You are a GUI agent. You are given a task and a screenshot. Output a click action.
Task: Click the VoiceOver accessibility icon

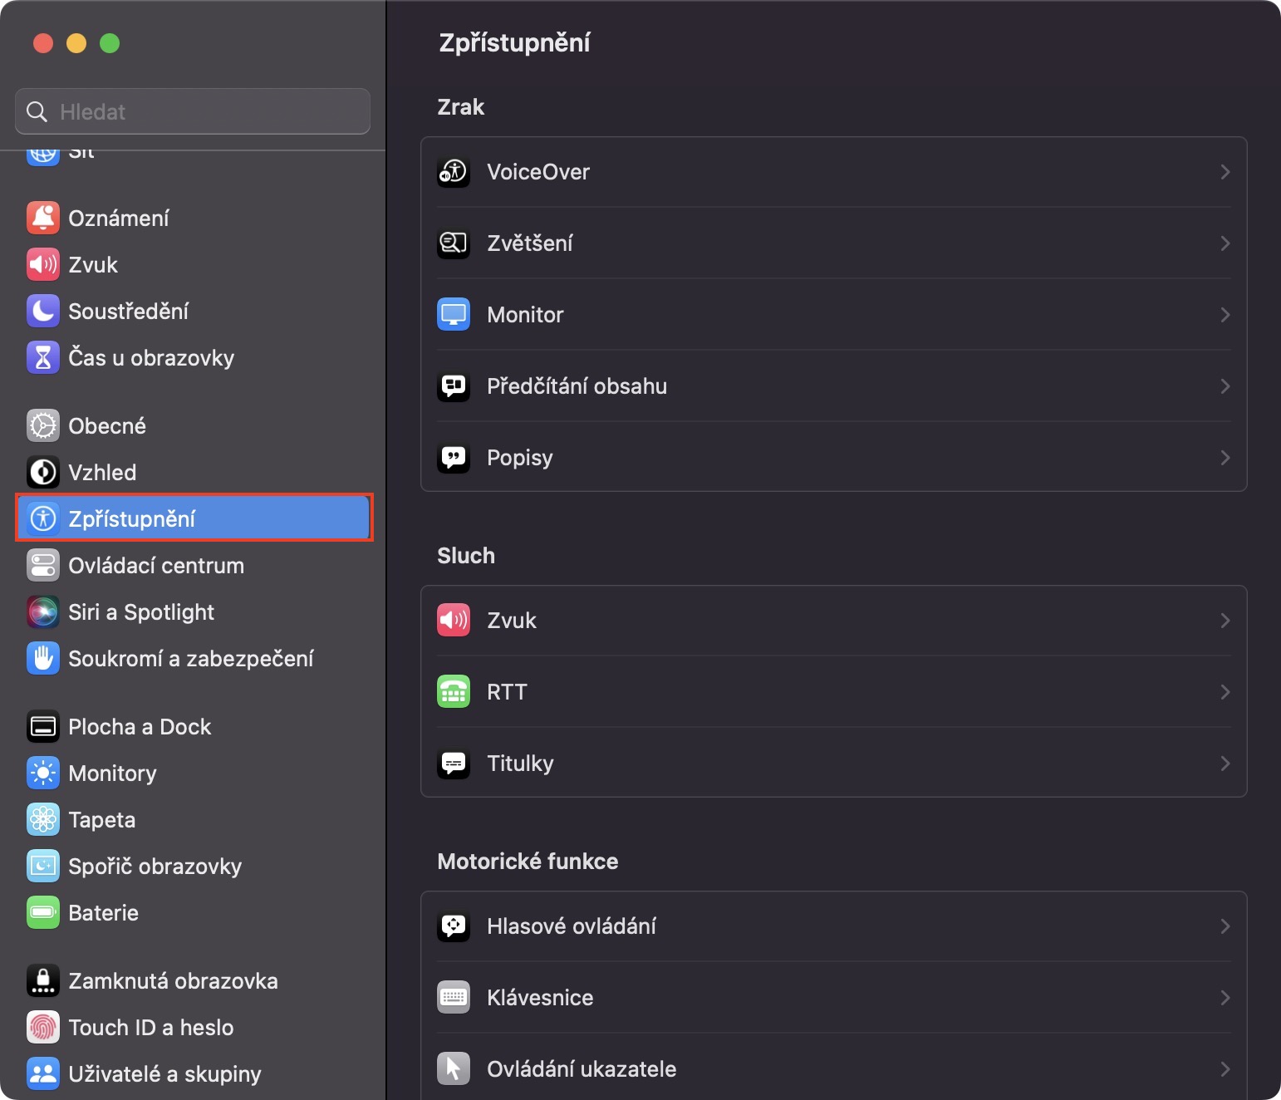coord(454,172)
